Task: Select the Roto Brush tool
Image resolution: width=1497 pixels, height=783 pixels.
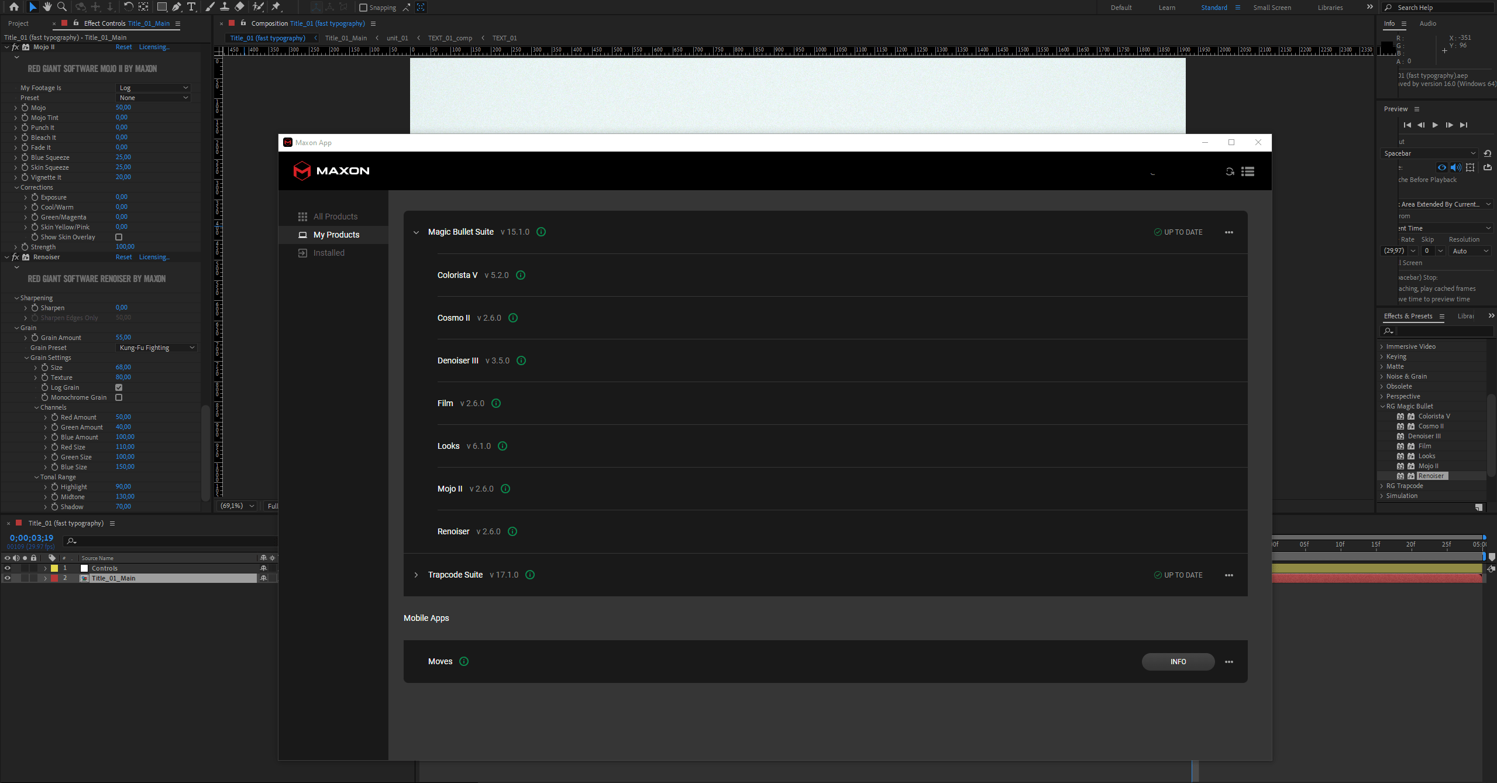Action: 258,7
